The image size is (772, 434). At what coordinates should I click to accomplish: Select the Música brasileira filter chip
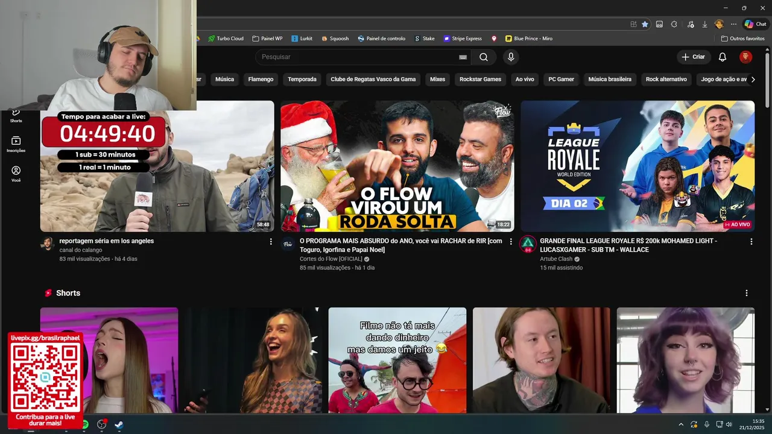(610, 79)
